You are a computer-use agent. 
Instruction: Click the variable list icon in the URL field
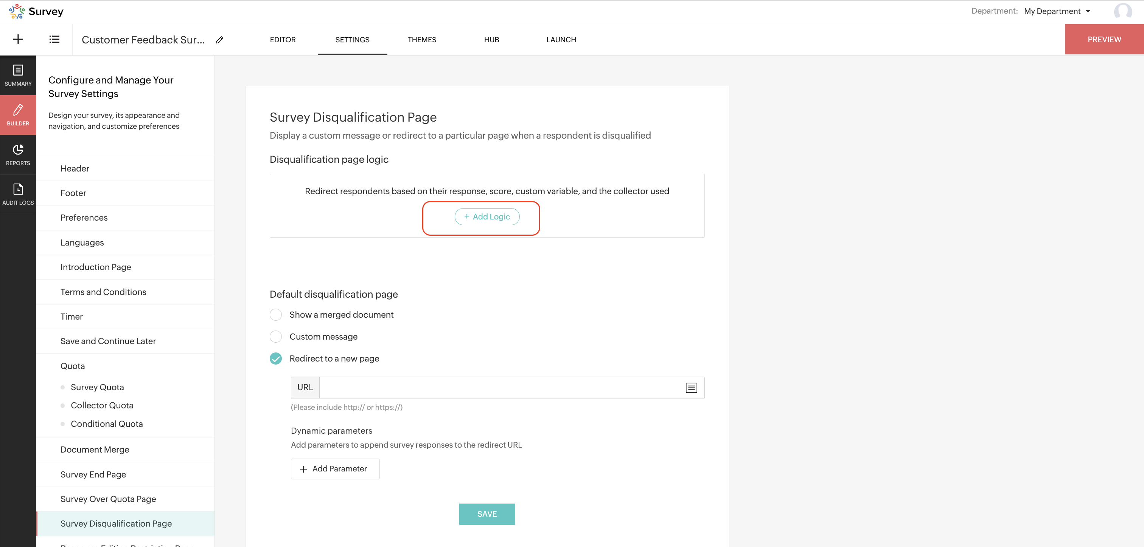(x=691, y=388)
